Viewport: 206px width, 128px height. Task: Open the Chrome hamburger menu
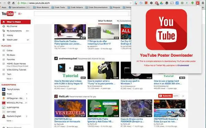(x=203, y=3)
